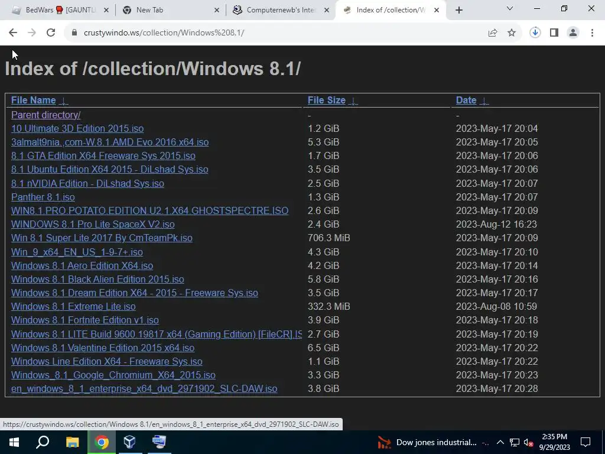Open Windows taskbar search
The height and width of the screenshot is (454, 605).
coord(43,442)
